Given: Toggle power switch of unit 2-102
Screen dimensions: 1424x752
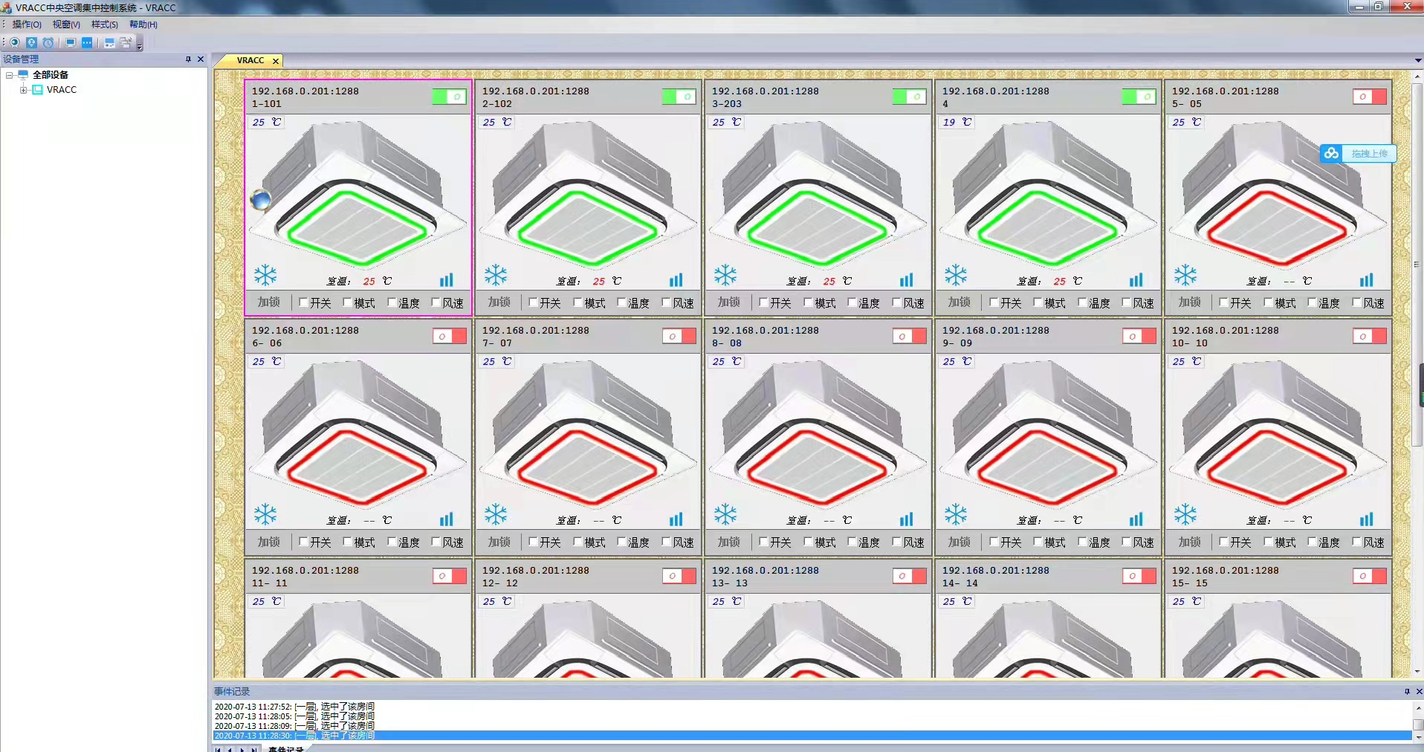Looking at the screenshot, I should click(679, 97).
